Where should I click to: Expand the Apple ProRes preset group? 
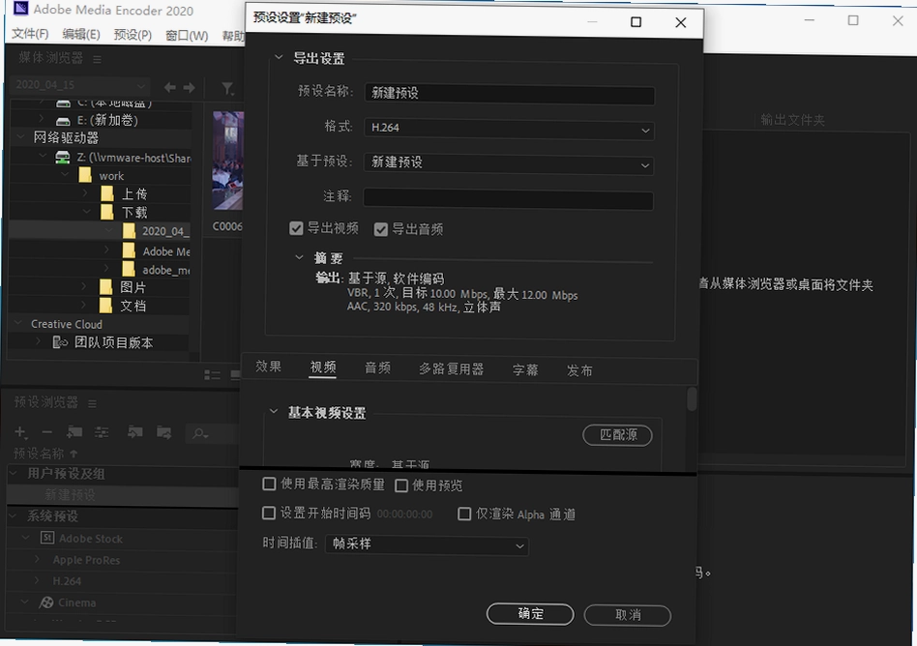[38, 559]
